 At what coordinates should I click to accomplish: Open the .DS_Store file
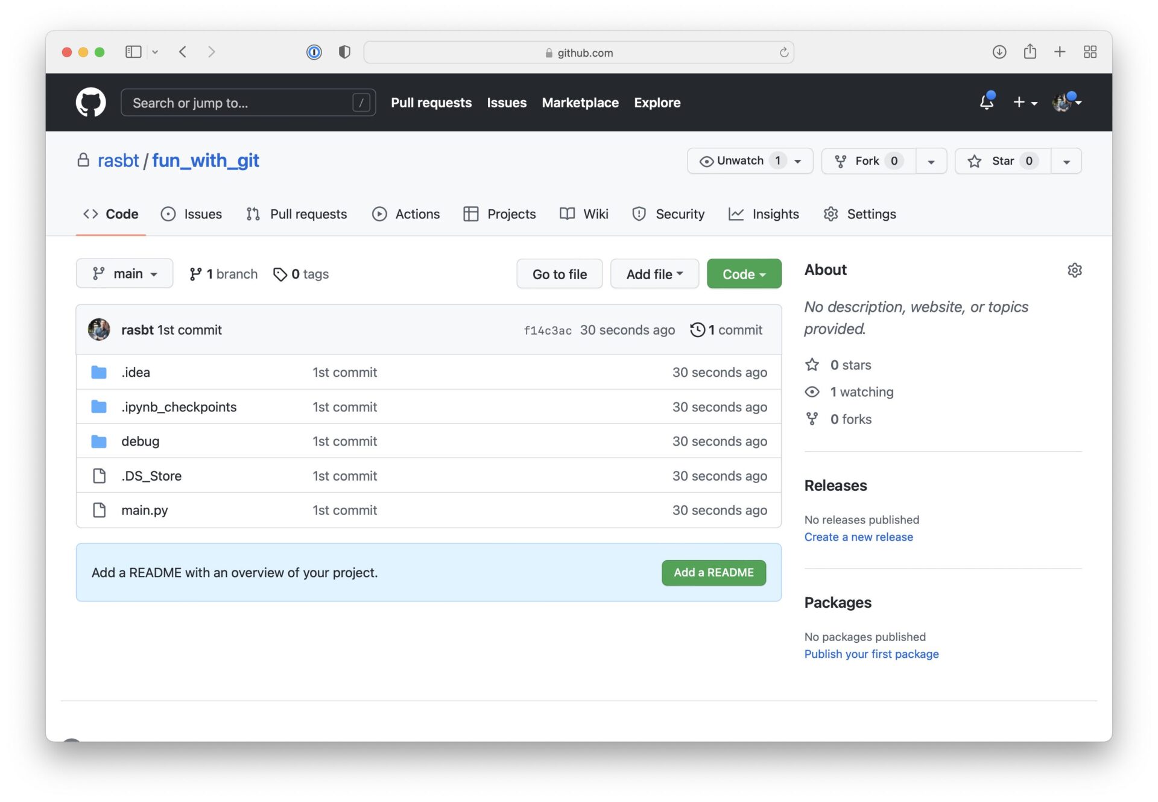coord(151,476)
